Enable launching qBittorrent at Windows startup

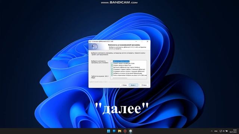tap(112, 67)
